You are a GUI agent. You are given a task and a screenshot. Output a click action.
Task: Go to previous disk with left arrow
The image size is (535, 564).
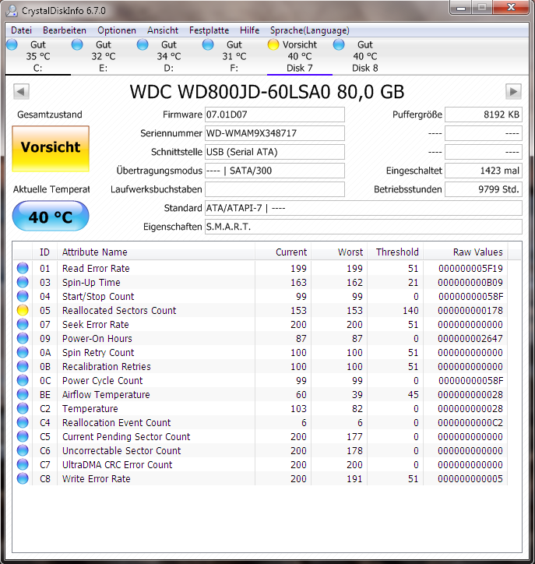coord(21,91)
